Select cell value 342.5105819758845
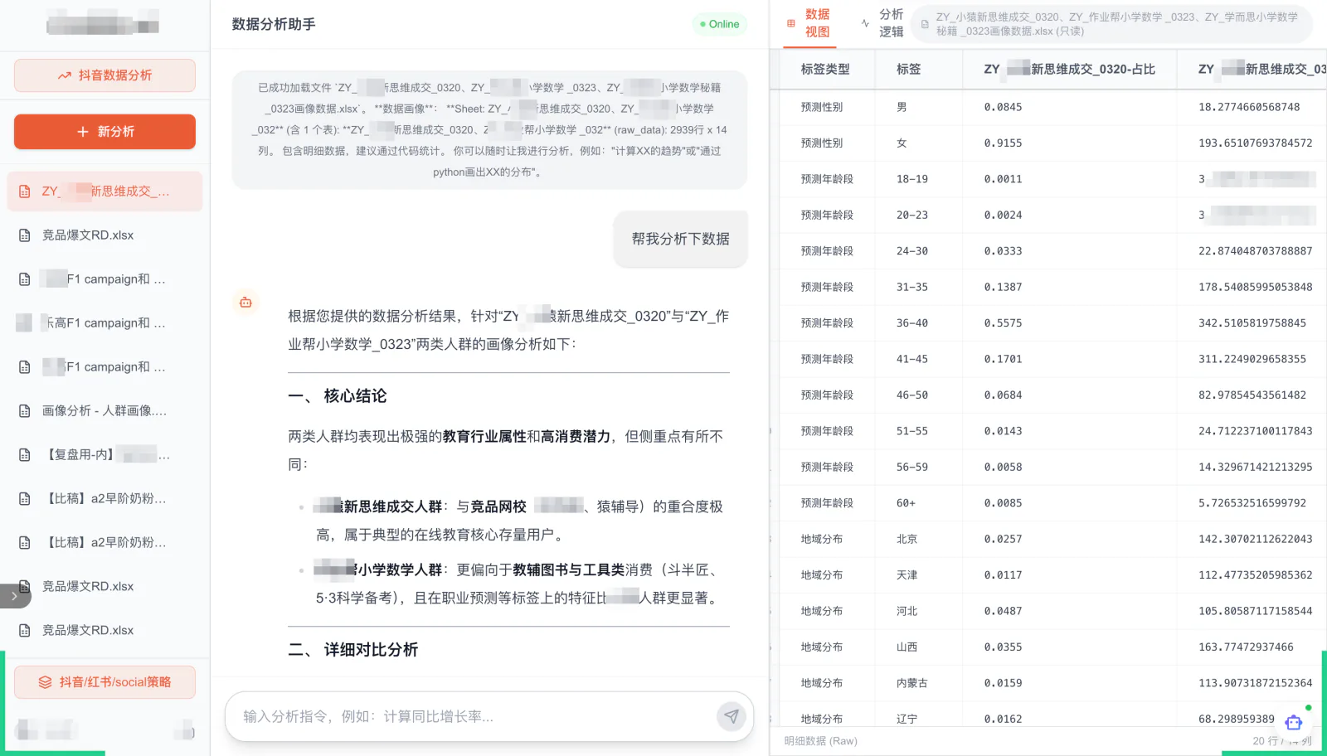The height and width of the screenshot is (756, 1327). pyautogui.click(x=1252, y=323)
